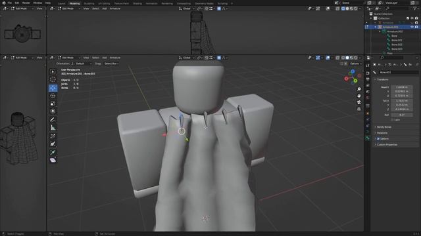Click the Blender logo menu icon
Image resolution: width=421 pixels, height=236 pixels.
4,3
